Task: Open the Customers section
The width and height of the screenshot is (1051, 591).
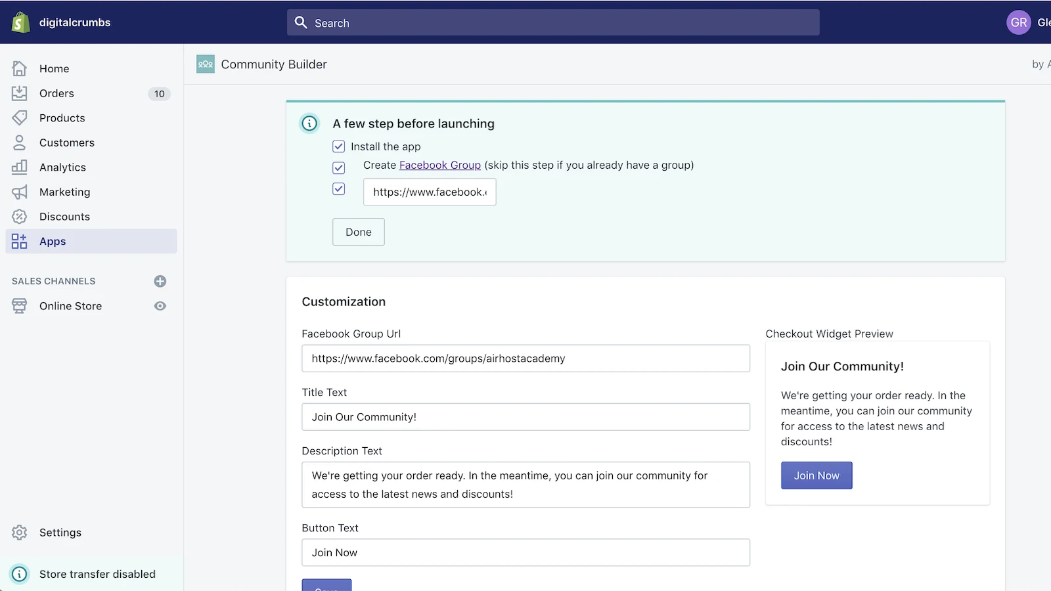Action: click(x=91, y=142)
